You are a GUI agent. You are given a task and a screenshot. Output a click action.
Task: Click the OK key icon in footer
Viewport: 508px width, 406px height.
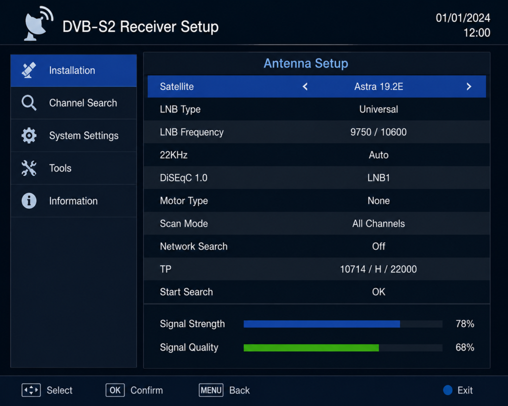[x=115, y=390]
